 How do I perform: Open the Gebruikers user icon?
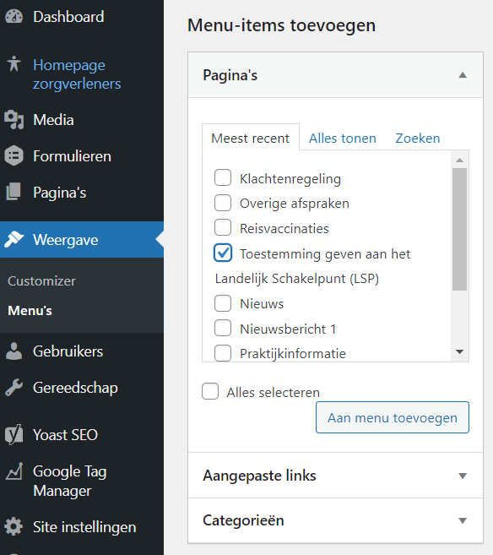pyautogui.click(x=14, y=351)
